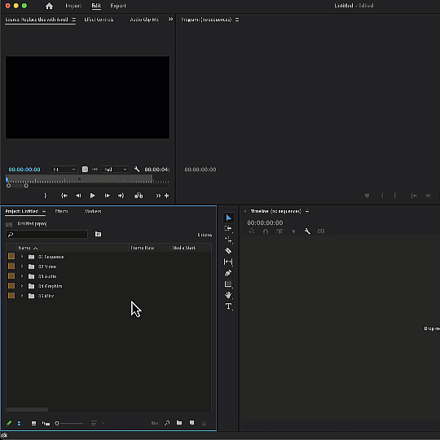Expand the 04 Graphics bin
The height and width of the screenshot is (440, 440).
coord(22,286)
